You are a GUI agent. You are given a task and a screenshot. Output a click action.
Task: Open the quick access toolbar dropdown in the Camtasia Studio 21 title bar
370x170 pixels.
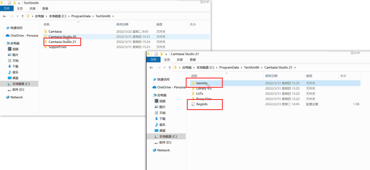166,54
